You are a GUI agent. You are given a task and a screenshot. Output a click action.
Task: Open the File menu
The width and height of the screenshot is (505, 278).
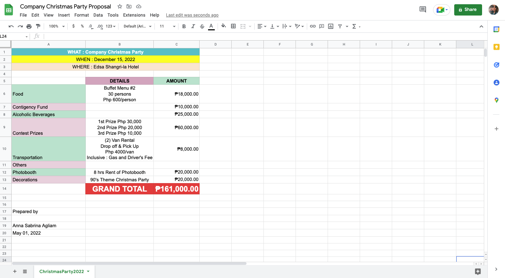pyautogui.click(x=23, y=15)
